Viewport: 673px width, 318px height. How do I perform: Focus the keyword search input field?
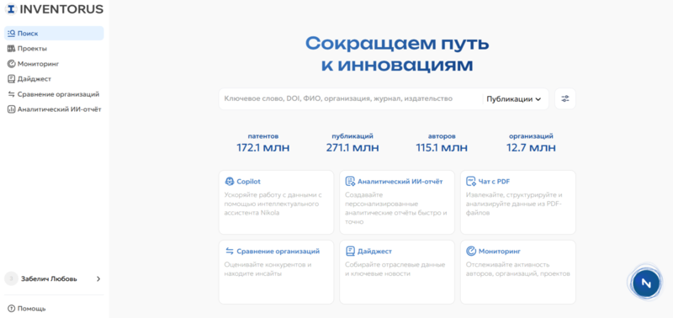(x=351, y=98)
